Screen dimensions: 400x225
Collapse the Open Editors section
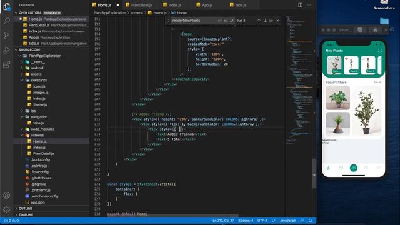click(x=16, y=12)
